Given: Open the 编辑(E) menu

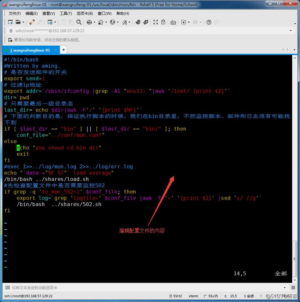Looking at the screenshot, I should [31, 14].
